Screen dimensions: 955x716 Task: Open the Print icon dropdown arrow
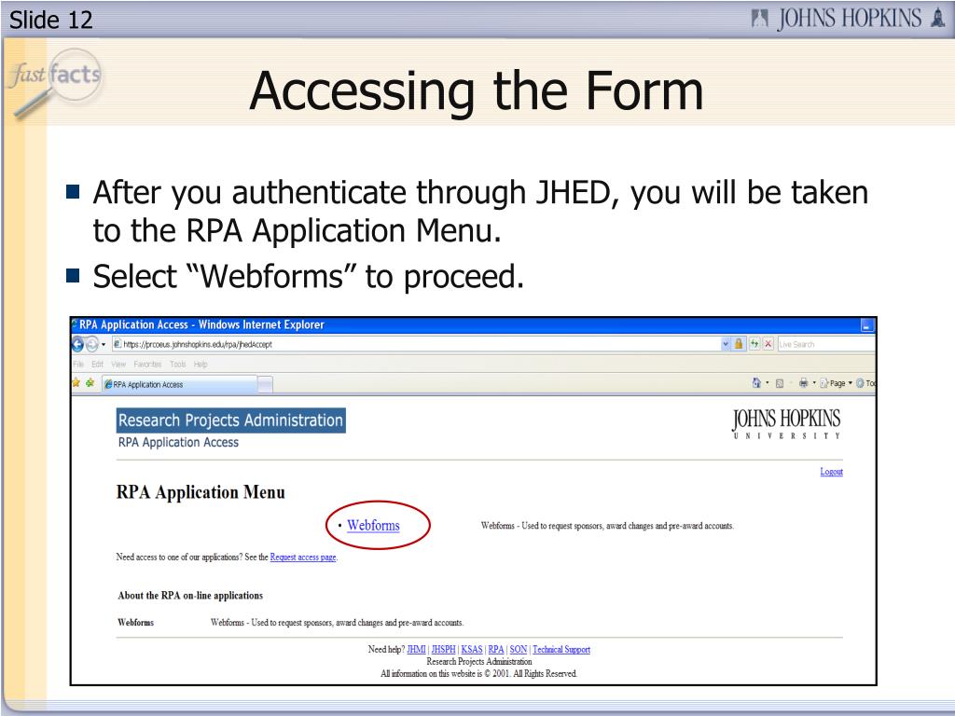(x=814, y=383)
